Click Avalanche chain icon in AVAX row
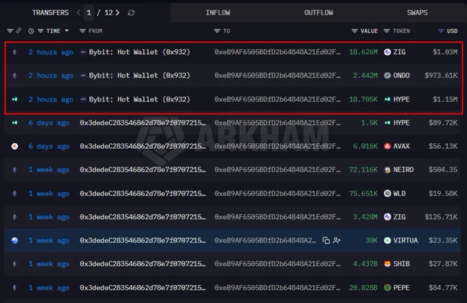The height and width of the screenshot is (303, 467). [14, 146]
